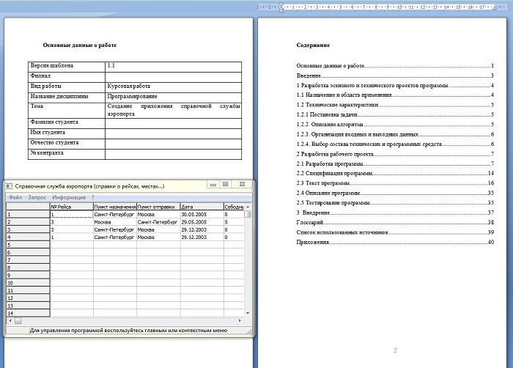Screen dimensions: 513x368
Task: Open the Информация menu
Action: click(69, 197)
